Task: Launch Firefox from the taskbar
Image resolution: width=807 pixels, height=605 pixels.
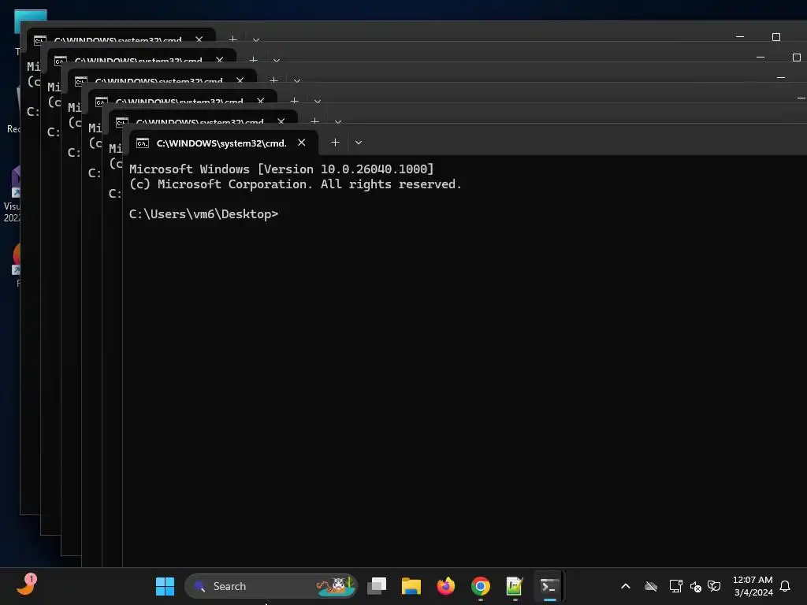Action: [x=446, y=586]
